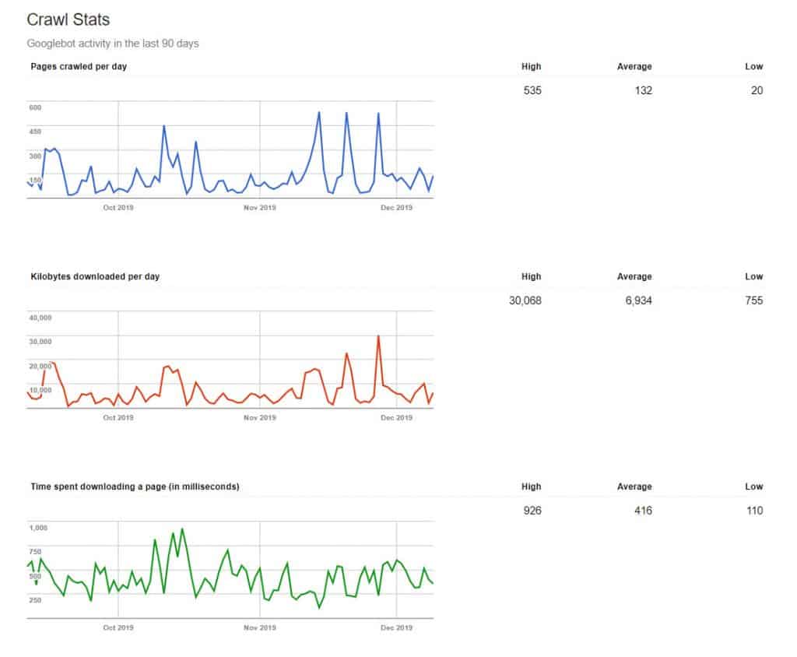Click Nov 2019 label under blue chart
The width and height of the screenshot is (797, 657).
coord(260,208)
